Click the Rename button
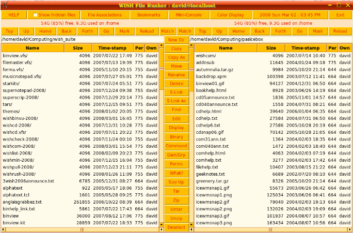353x233 pixels. (x=176, y=75)
